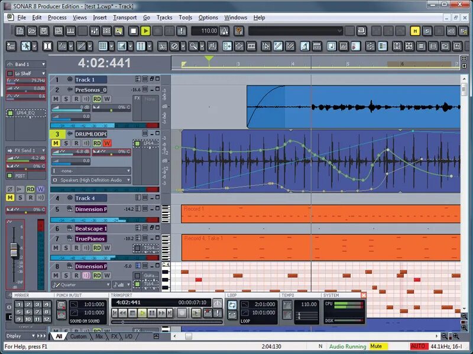Click marker button 5 in Marker panel
473x354 pixels.
pos(19,312)
